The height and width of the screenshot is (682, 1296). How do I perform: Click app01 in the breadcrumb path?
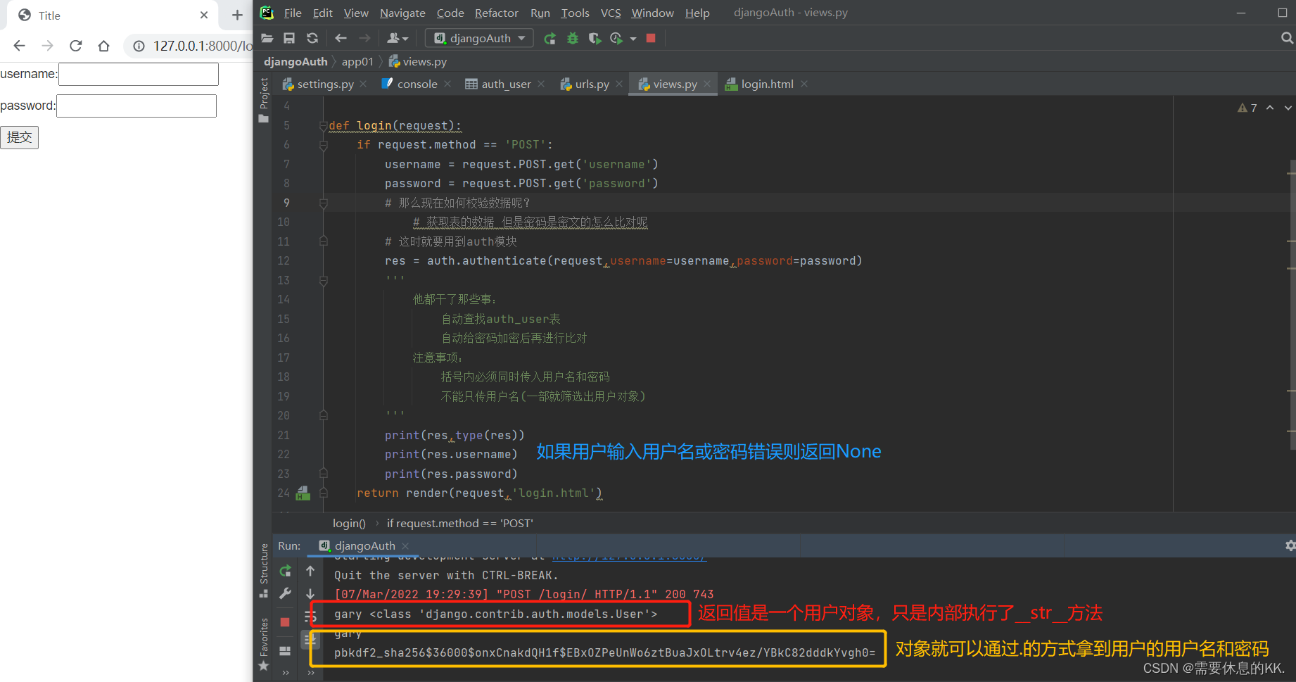pyautogui.click(x=357, y=61)
